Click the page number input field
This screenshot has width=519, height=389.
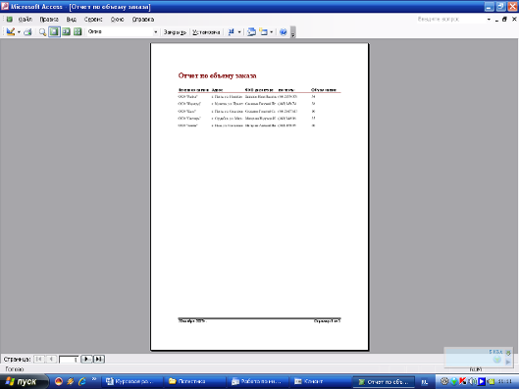pos(69,360)
